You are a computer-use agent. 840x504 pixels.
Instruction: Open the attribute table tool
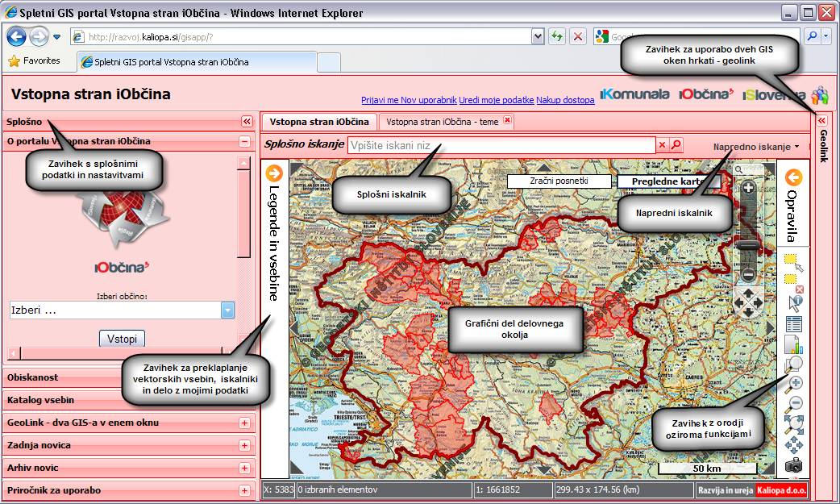tap(794, 324)
